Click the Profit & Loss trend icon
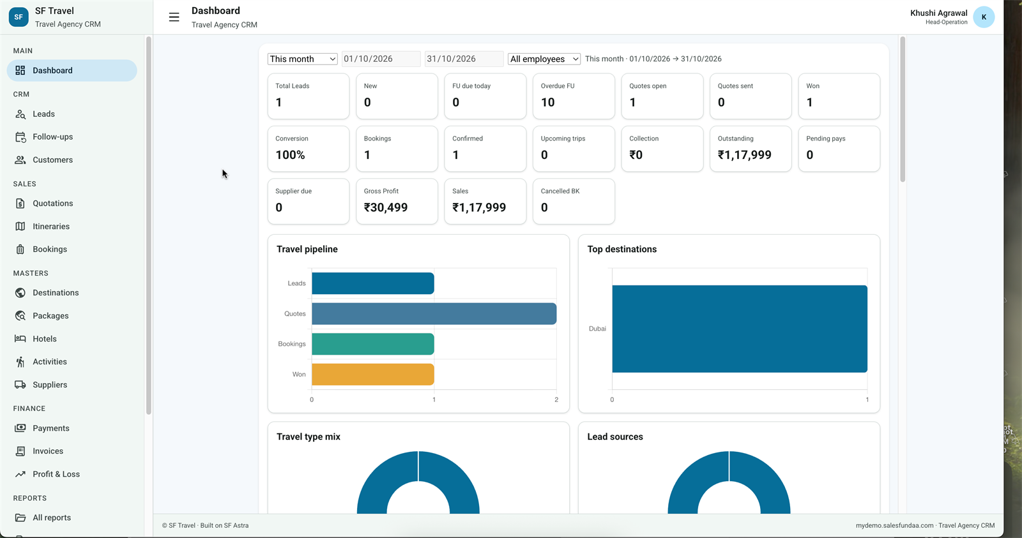The height and width of the screenshot is (538, 1022). point(20,474)
